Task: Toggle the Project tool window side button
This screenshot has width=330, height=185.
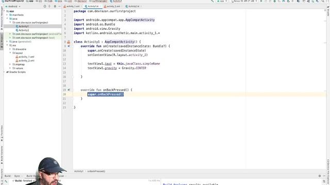Action: coord(2,41)
